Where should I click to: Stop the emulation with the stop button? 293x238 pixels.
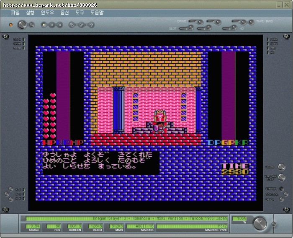[x=59, y=25]
